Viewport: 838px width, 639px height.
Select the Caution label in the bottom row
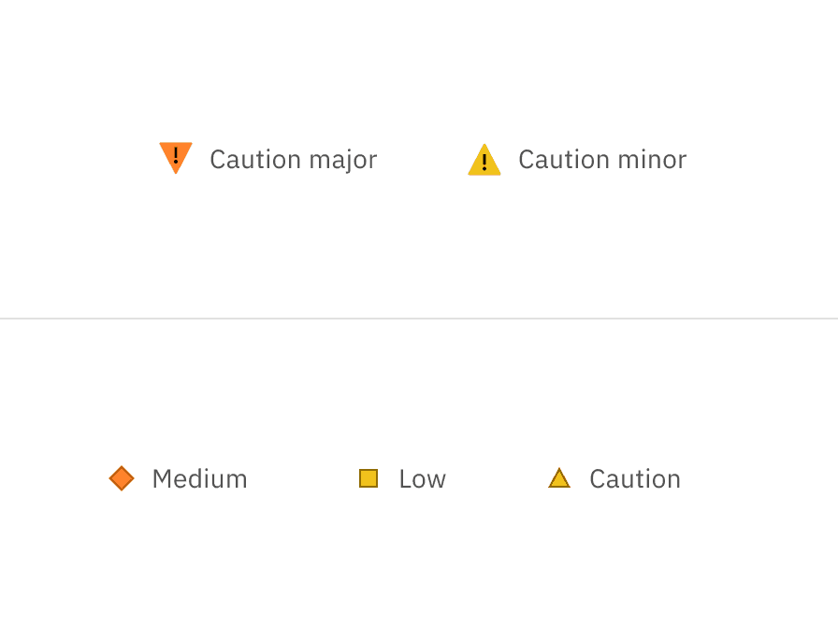click(x=634, y=478)
